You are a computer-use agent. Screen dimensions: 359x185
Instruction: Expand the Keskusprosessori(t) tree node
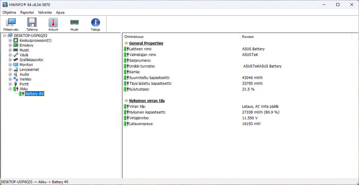(10, 40)
